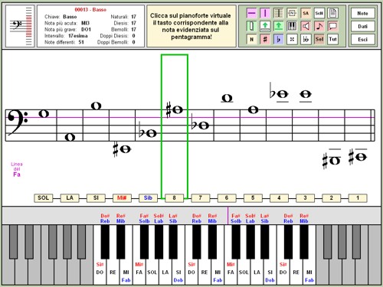383x287 pixels.
Task: Click the document page icon
Action: [332, 13]
